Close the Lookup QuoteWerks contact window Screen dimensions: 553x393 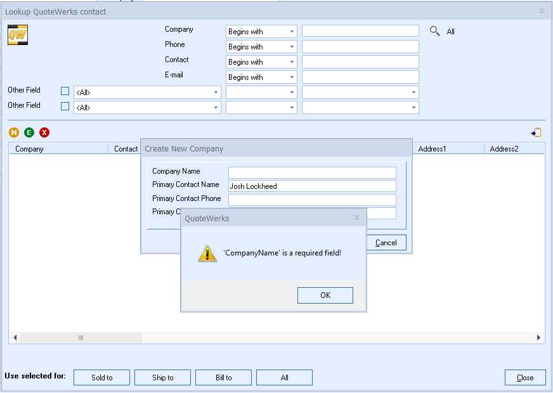[542, 11]
